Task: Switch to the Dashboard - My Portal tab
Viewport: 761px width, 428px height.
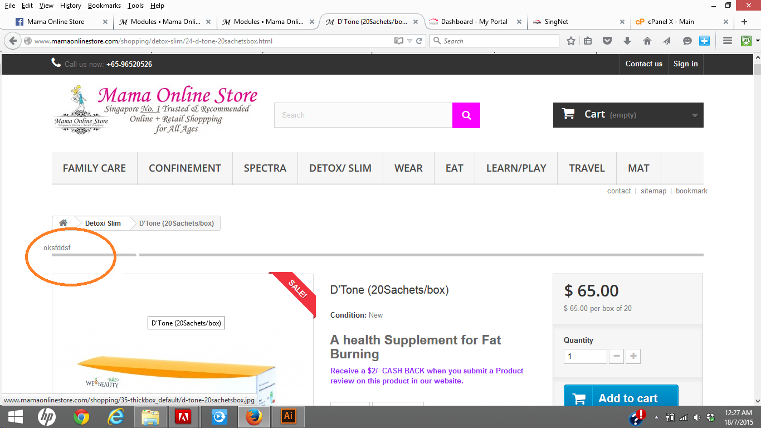Action: point(474,22)
